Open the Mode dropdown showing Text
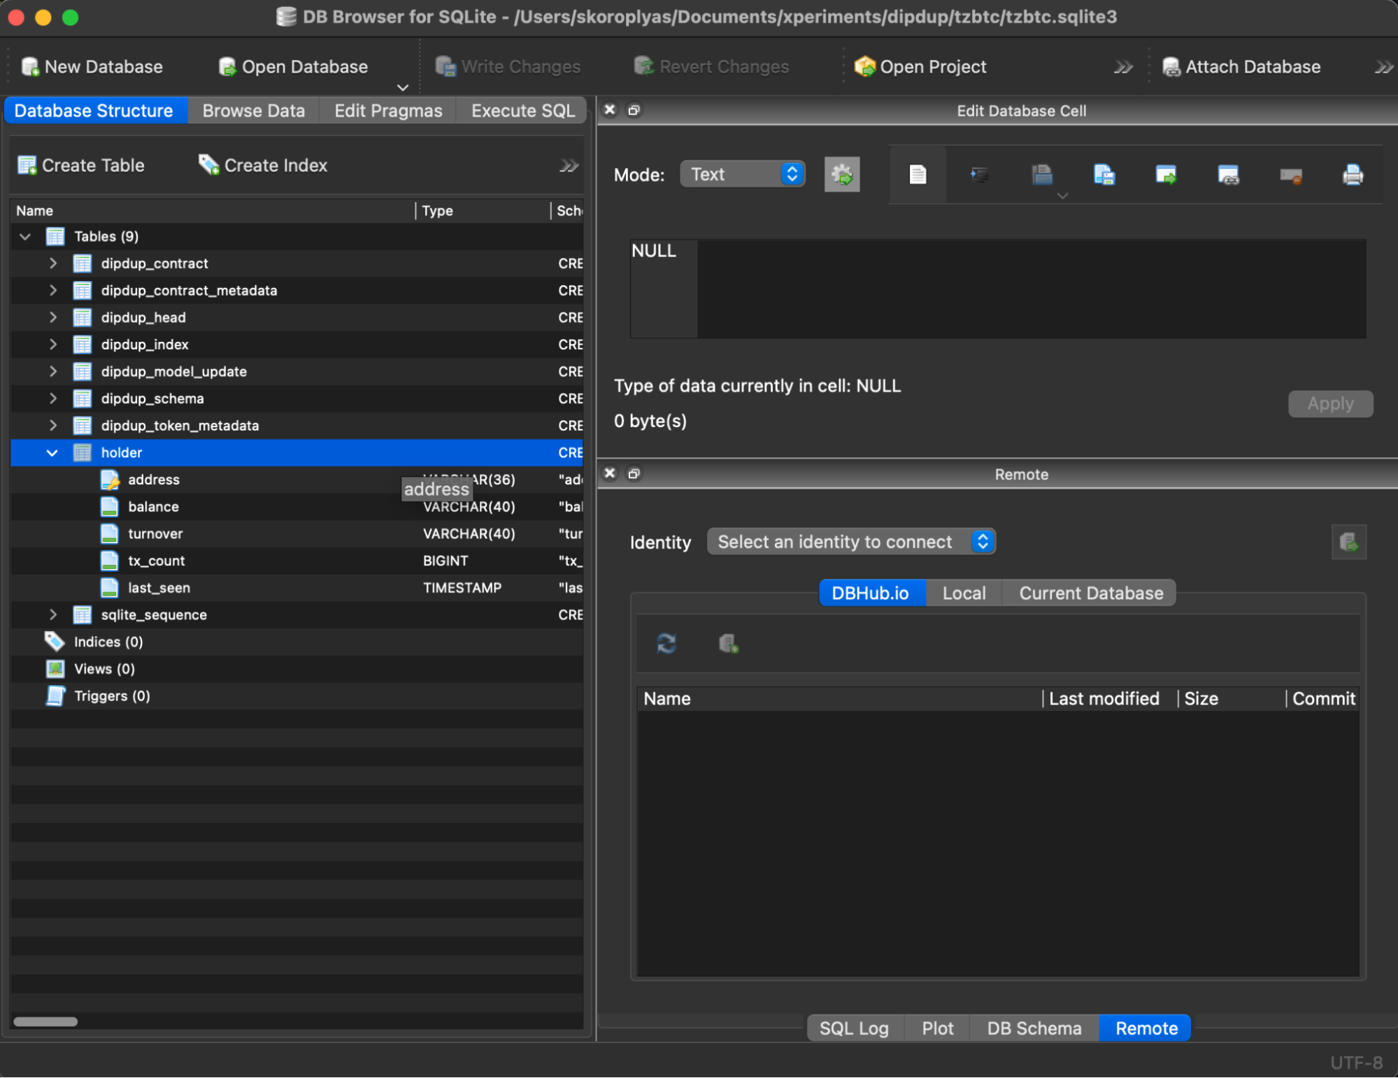1398x1078 pixels. [x=742, y=175]
